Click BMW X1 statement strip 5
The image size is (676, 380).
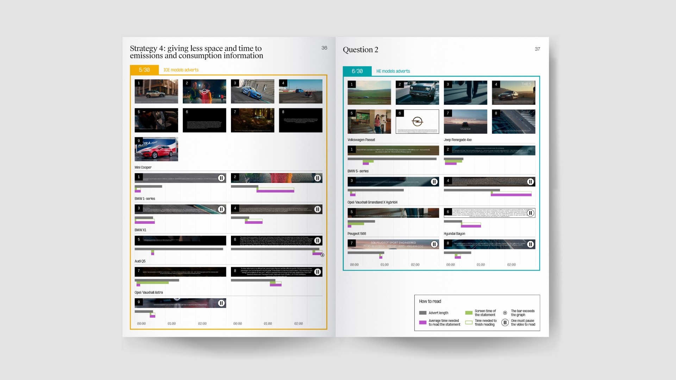[180, 241]
